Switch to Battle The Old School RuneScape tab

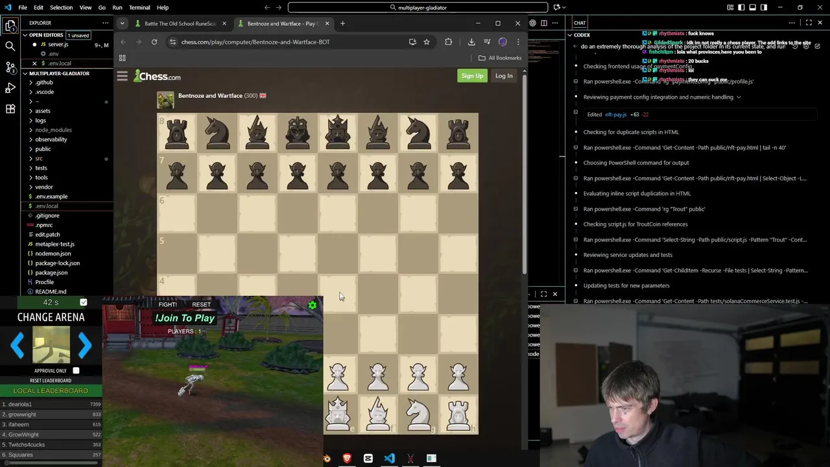point(180,23)
